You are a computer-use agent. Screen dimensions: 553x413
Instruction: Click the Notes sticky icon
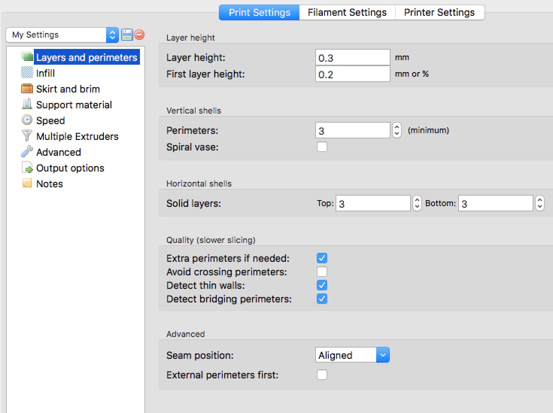[x=27, y=183]
